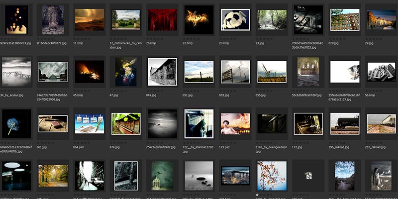The image size is (398, 199).
Task: Click the file name 12_Ostromecko_by_cinnabarr.jpg
Action: coord(126,45)
